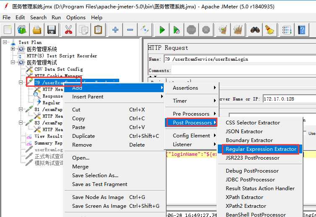Open the Insert Parent submenu

pyautogui.click(x=114, y=97)
